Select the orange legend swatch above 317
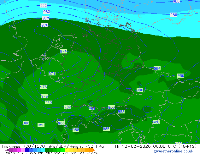 91,150
